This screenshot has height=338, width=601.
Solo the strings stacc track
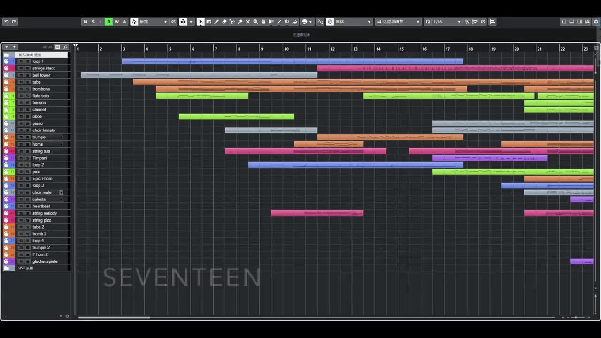pos(27,68)
